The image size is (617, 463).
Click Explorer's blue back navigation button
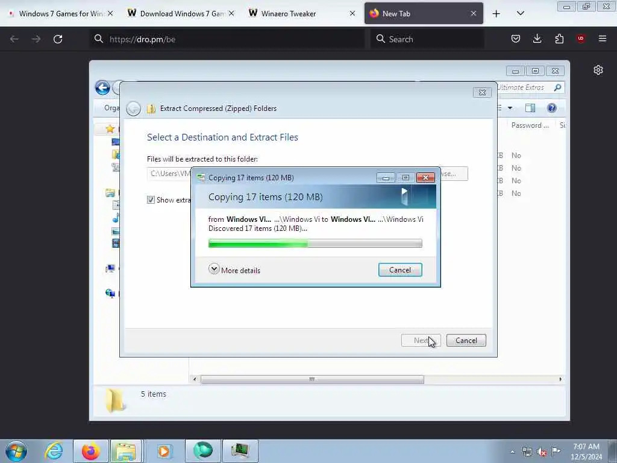tap(102, 87)
